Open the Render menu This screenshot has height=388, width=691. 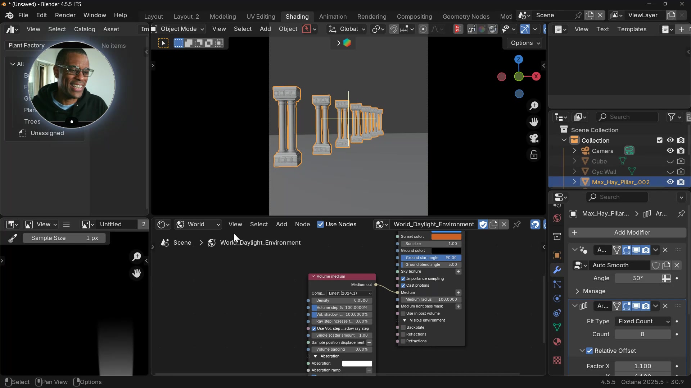pyautogui.click(x=65, y=15)
